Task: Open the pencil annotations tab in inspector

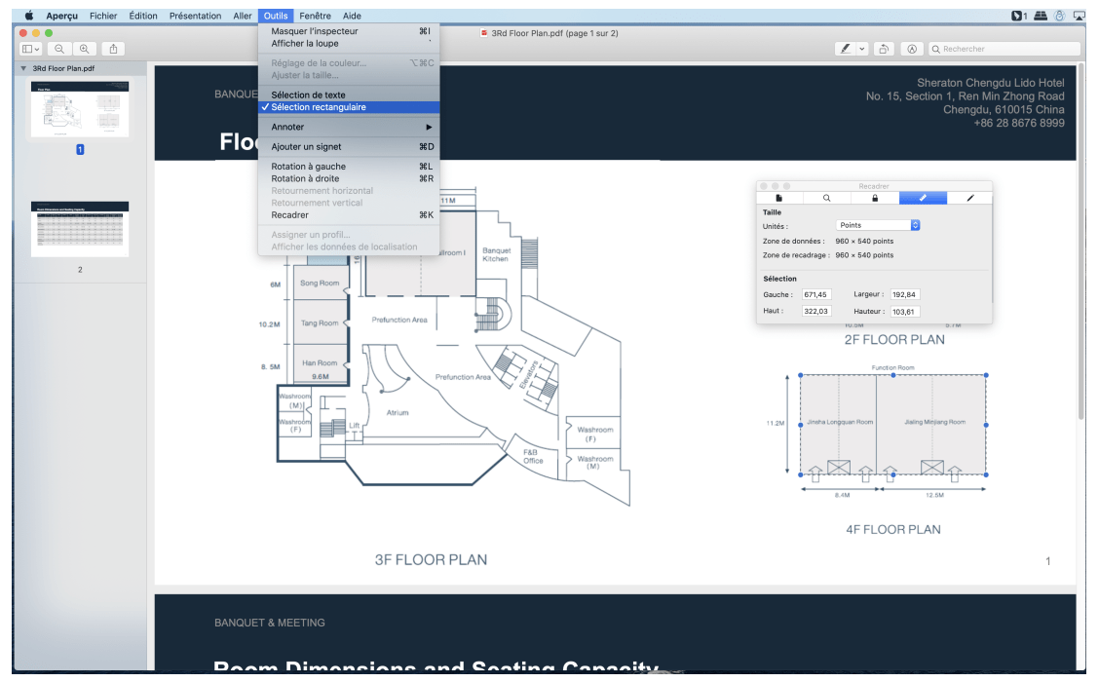Action: [970, 199]
